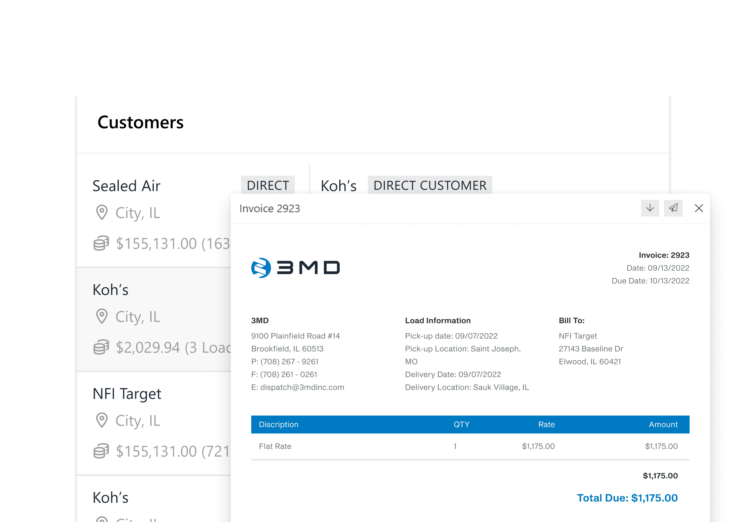Click Koh's location pin icon
The width and height of the screenshot is (746, 522).
(x=102, y=316)
